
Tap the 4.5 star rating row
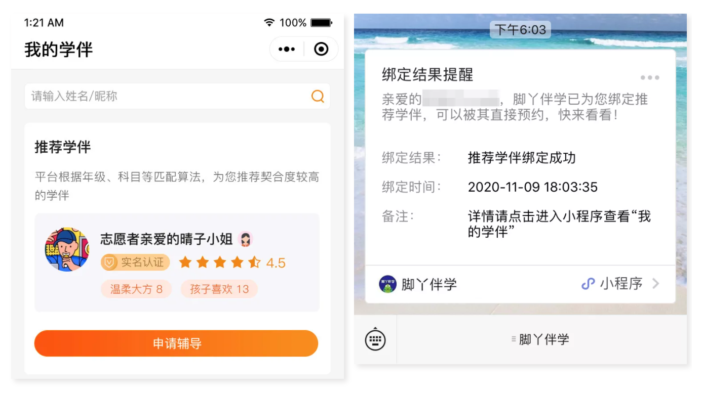(x=232, y=262)
